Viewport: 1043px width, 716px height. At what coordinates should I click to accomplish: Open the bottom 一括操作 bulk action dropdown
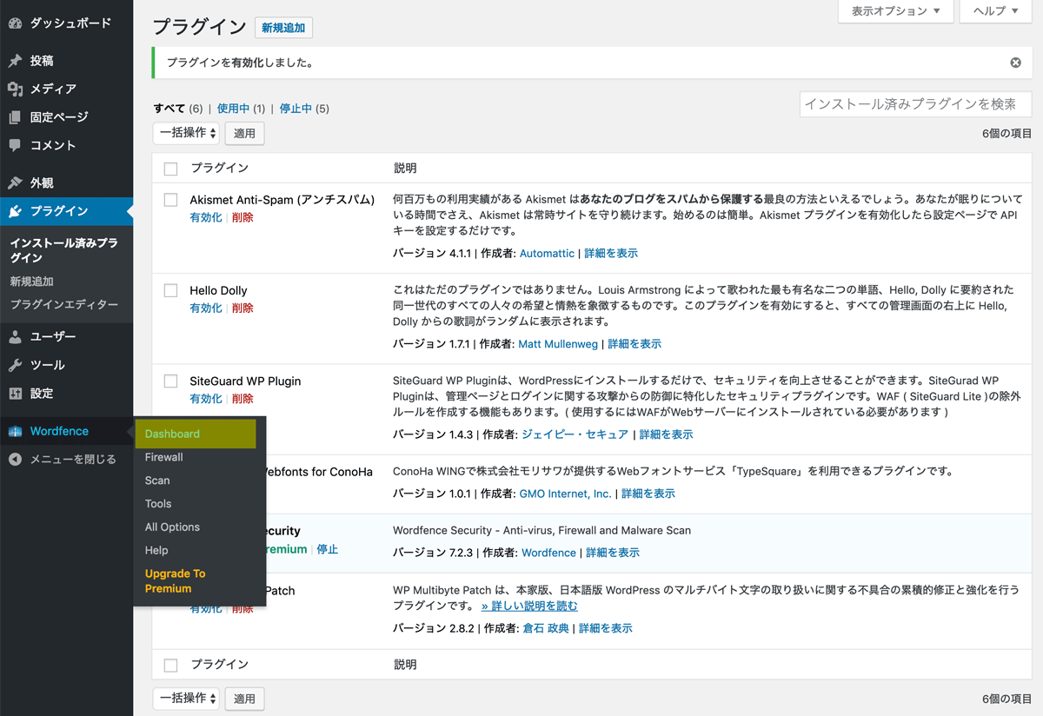click(186, 698)
